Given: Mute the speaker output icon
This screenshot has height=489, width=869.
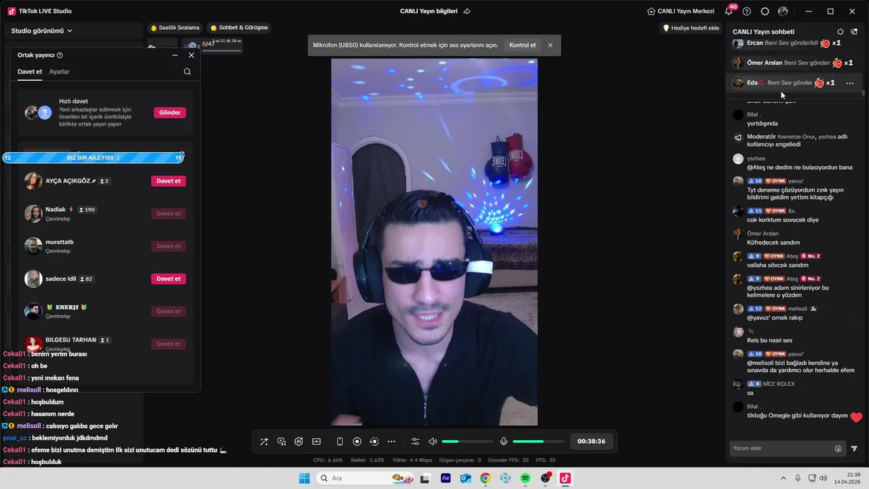Looking at the screenshot, I should tap(432, 441).
